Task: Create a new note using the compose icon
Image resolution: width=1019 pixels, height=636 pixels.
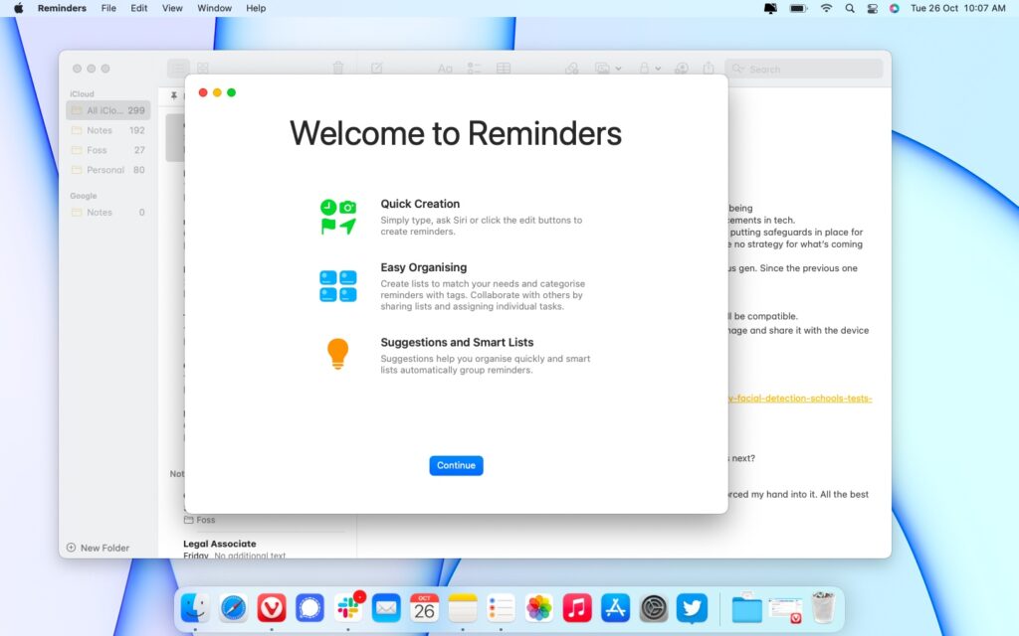Action: [x=376, y=68]
